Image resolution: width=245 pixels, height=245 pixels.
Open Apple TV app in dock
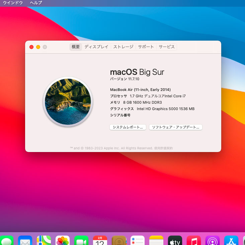pos(175,240)
